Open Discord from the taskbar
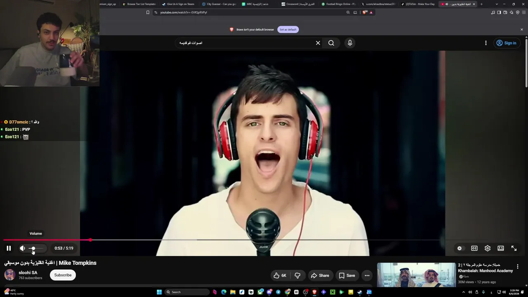528x297 pixels. tap(269, 292)
